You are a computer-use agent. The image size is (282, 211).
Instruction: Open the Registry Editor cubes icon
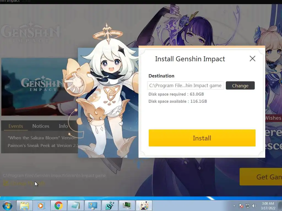click(110, 206)
